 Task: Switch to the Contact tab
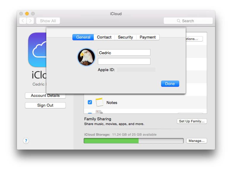104,37
